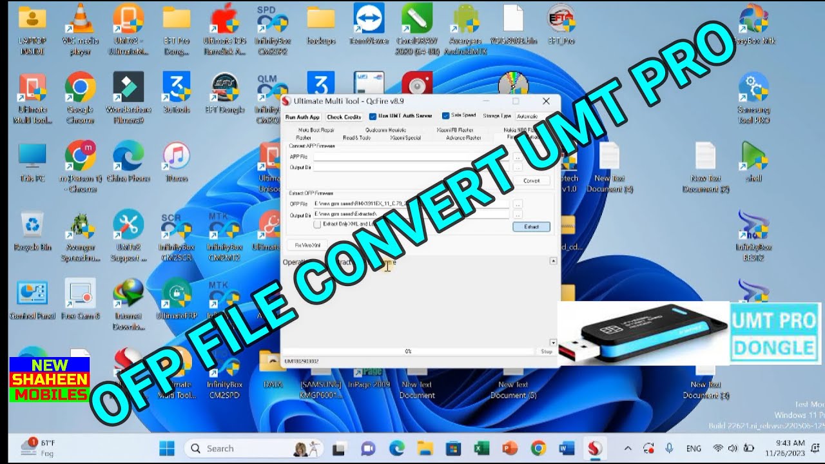The image size is (825, 464).
Task: Open the Google Chrome desktop shortcut
Action: 80,97
